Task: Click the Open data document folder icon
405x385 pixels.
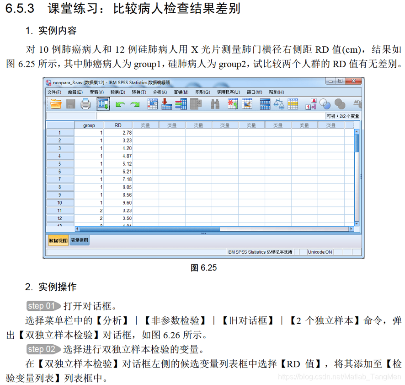Action: [56, 104]
